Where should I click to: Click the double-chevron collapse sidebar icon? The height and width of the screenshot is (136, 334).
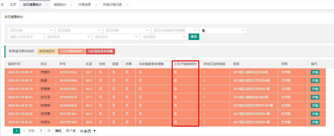3,5
